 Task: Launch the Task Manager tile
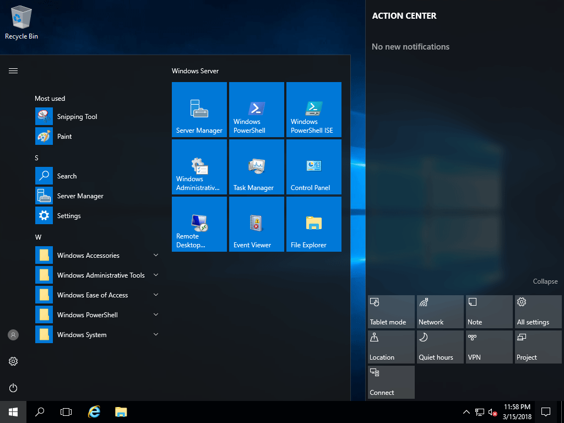pos(257,166)
